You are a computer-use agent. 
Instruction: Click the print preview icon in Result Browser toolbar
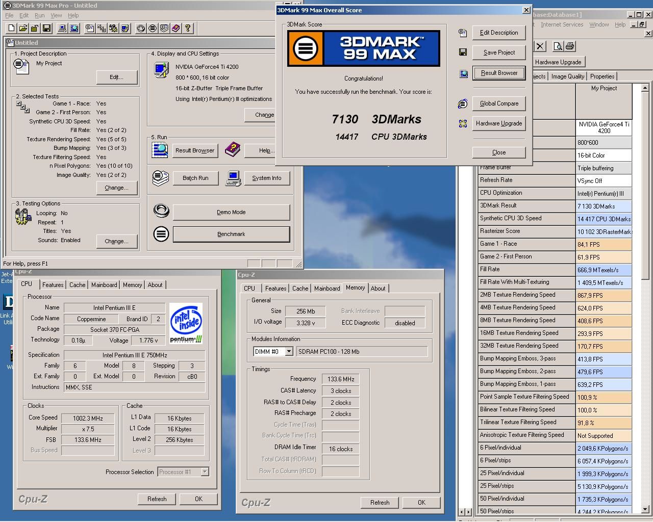(x=558, y=46)
